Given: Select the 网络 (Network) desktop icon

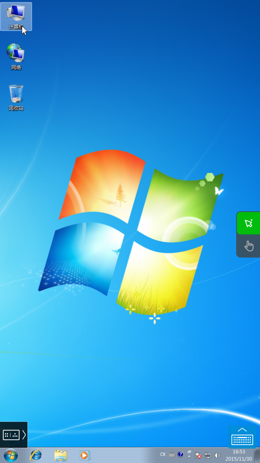Looking at the screenshot, I should (16, 56).
